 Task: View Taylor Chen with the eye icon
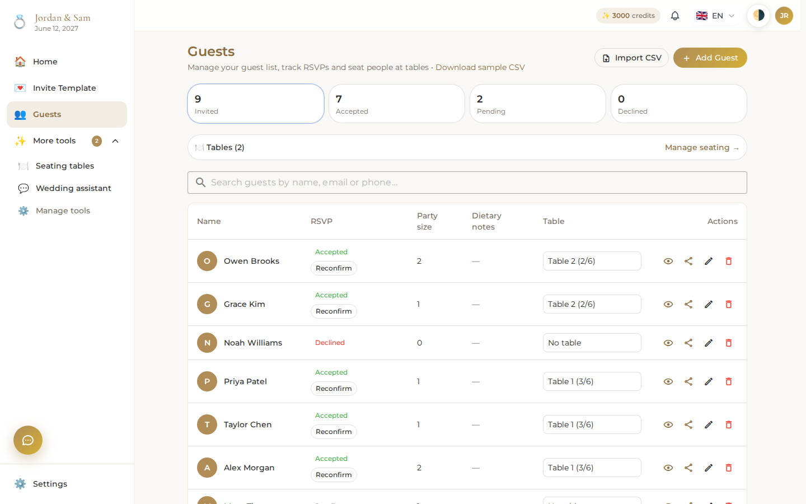(x=668, y=424)
